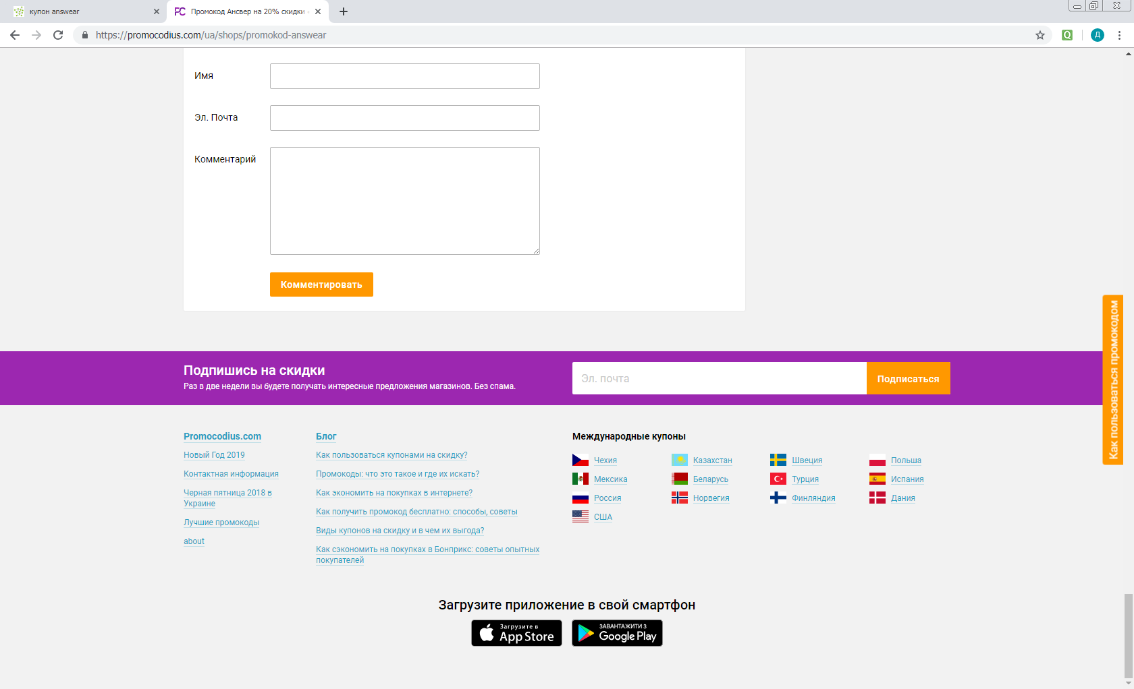1134x689 pixels.
Task: Click the USA flag icon
Action: click(580, 516)
